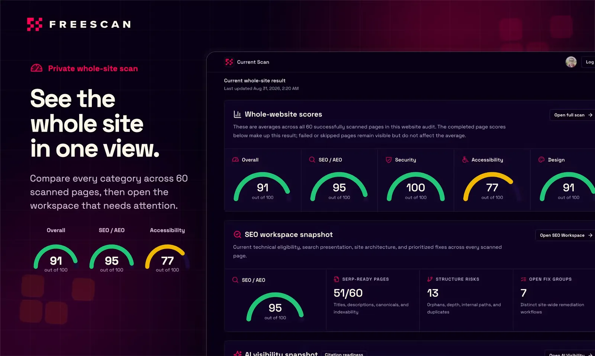Click the "Private whole-site scan" label
Viewport: 595px width, 356px height.
click(x=93, y=68)
